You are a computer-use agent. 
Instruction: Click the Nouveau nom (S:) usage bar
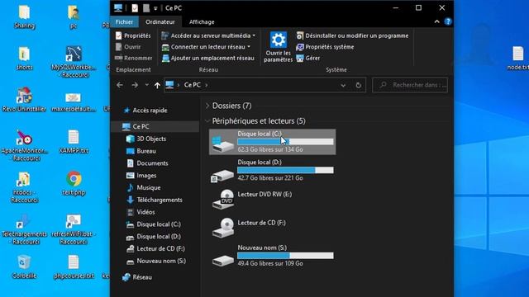coord(285,256)
